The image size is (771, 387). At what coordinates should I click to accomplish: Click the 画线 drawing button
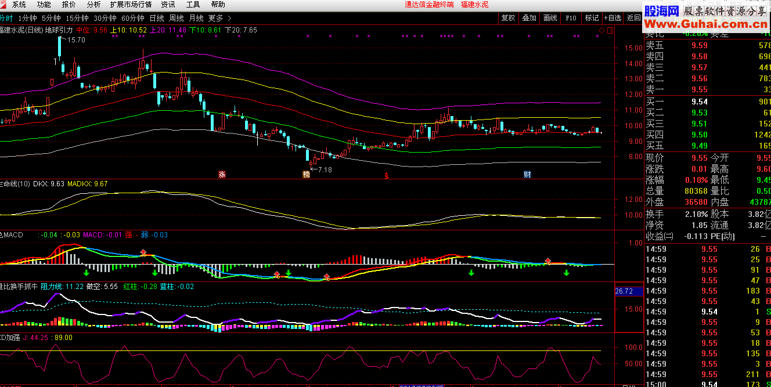click(550, 18)
